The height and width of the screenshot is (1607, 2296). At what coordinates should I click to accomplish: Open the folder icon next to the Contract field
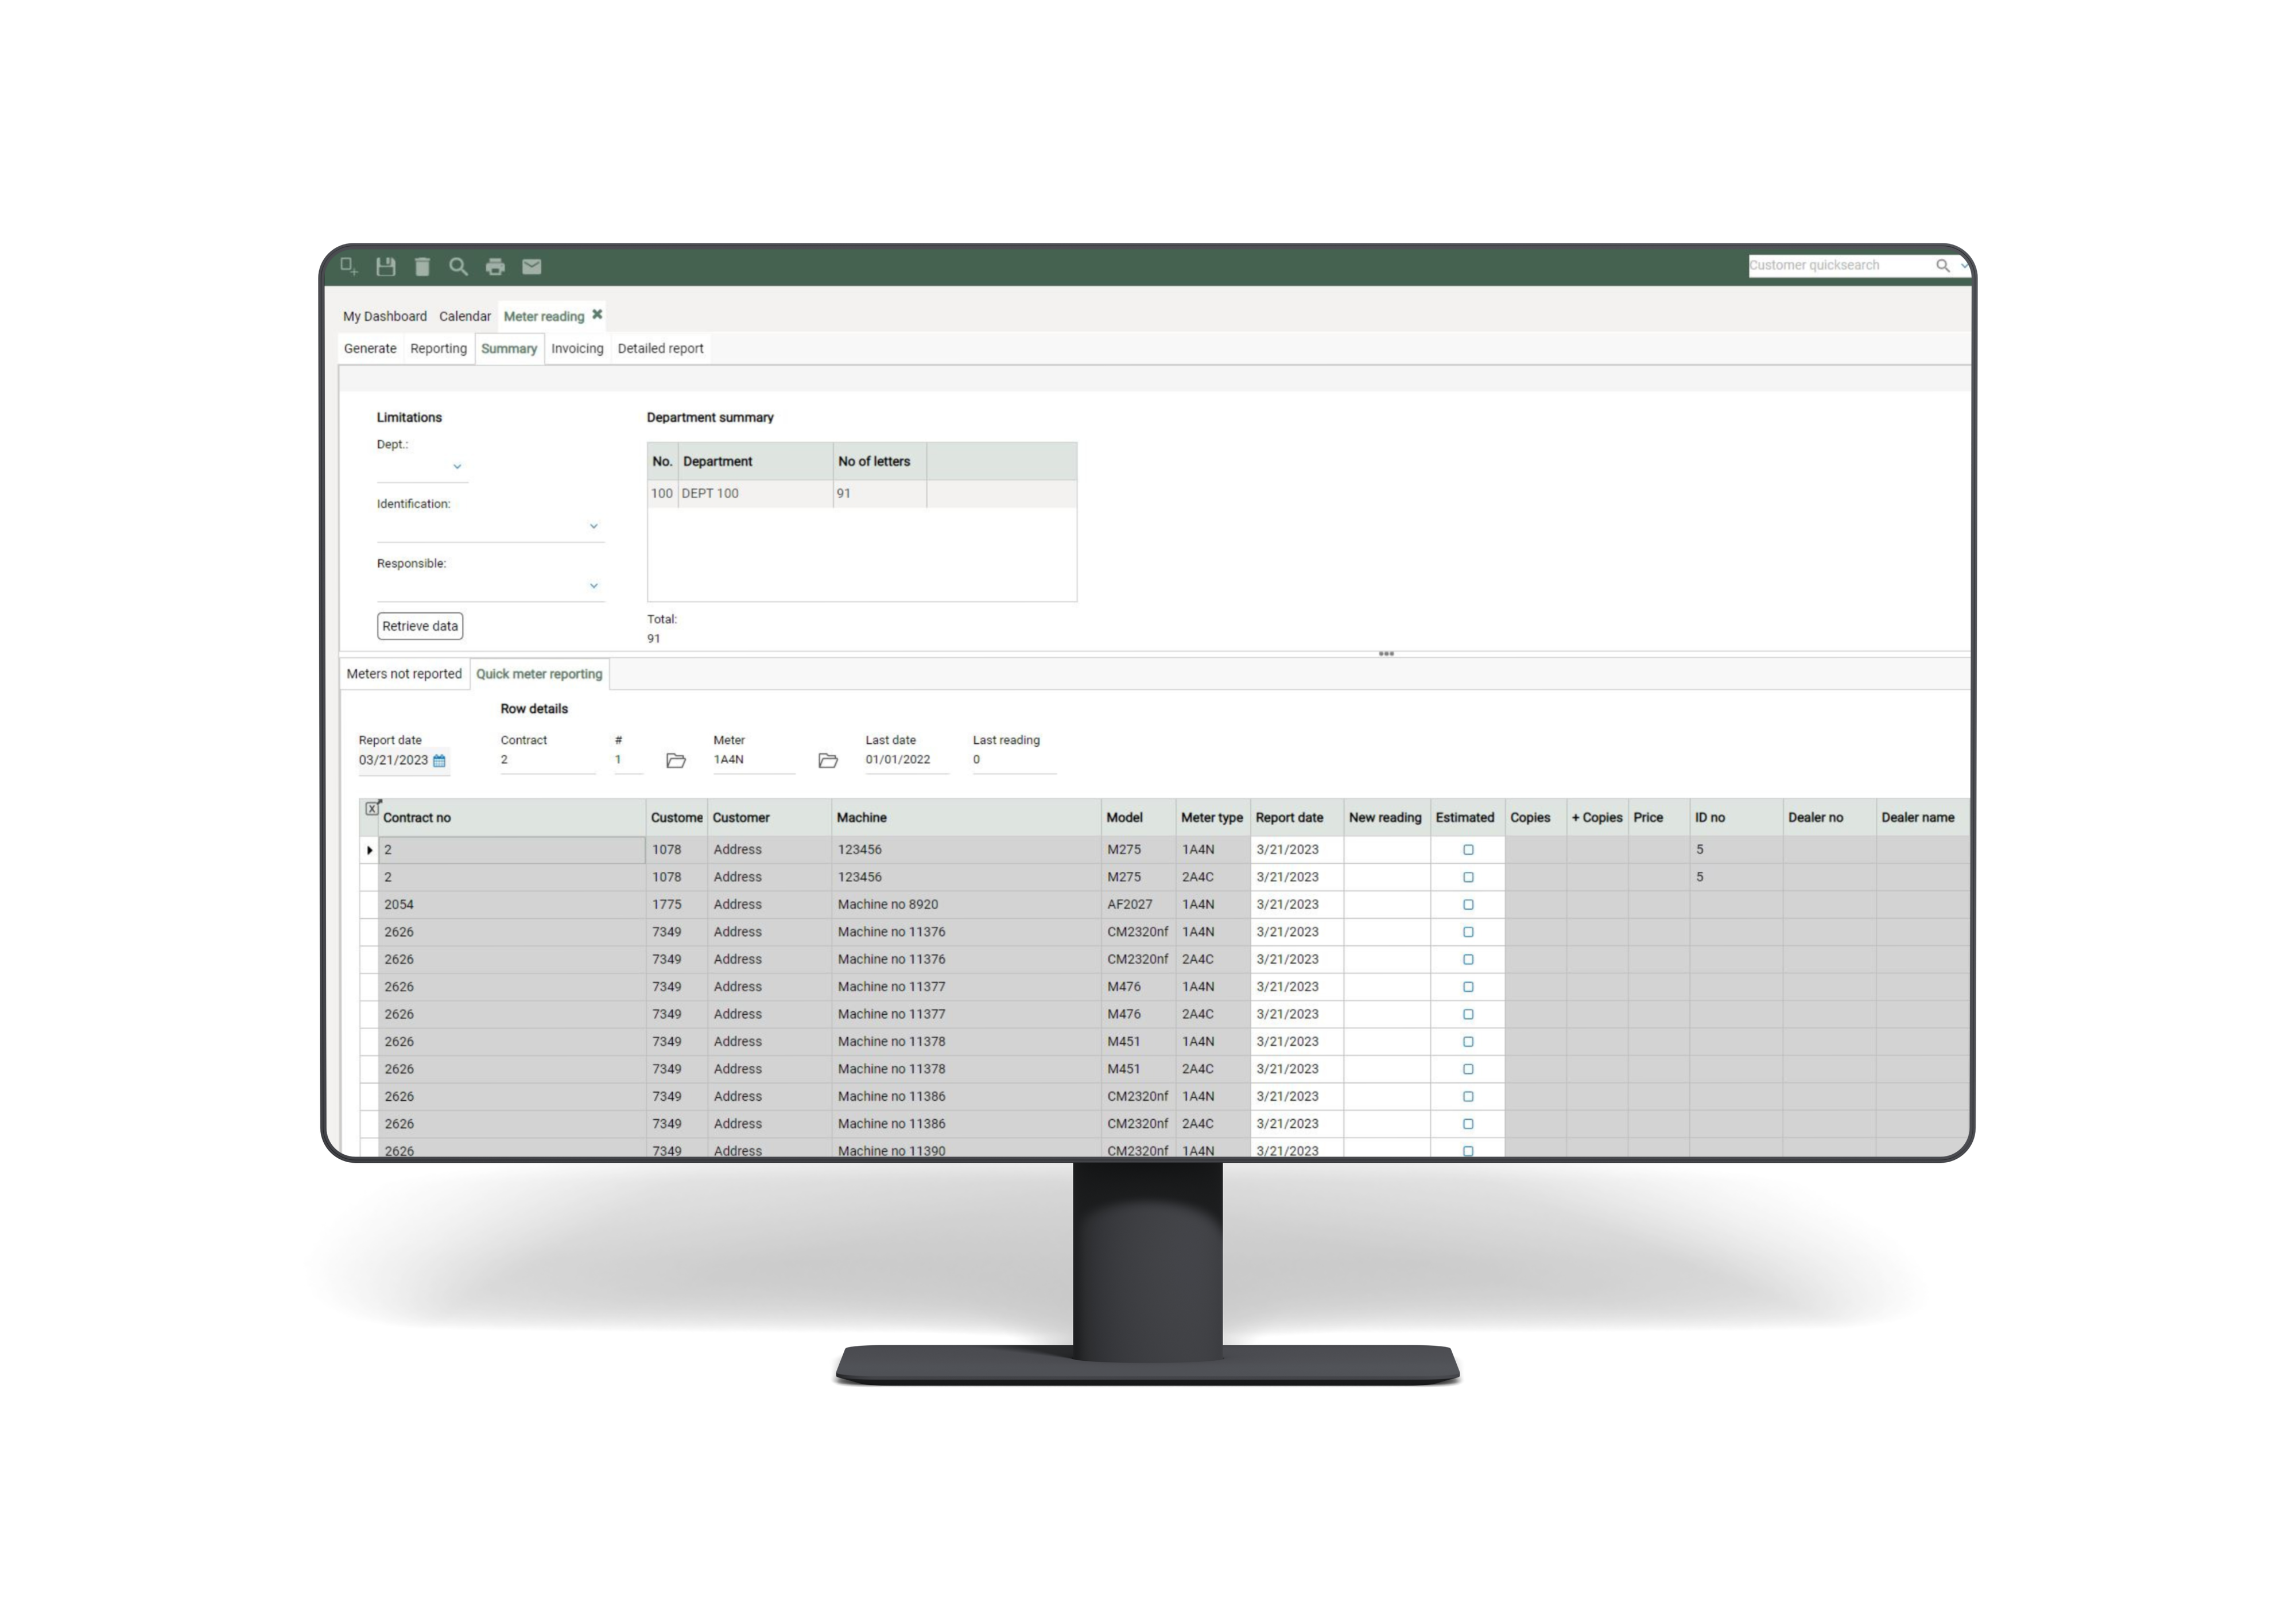[676, 761]
